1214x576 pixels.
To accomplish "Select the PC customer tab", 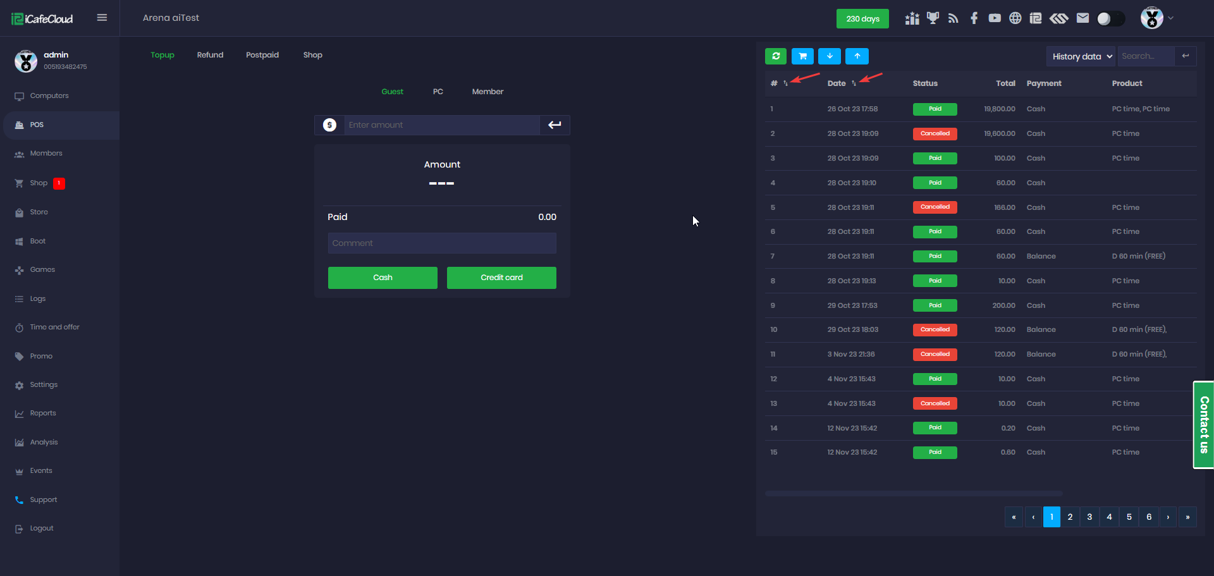I will [x=438, y=92].
